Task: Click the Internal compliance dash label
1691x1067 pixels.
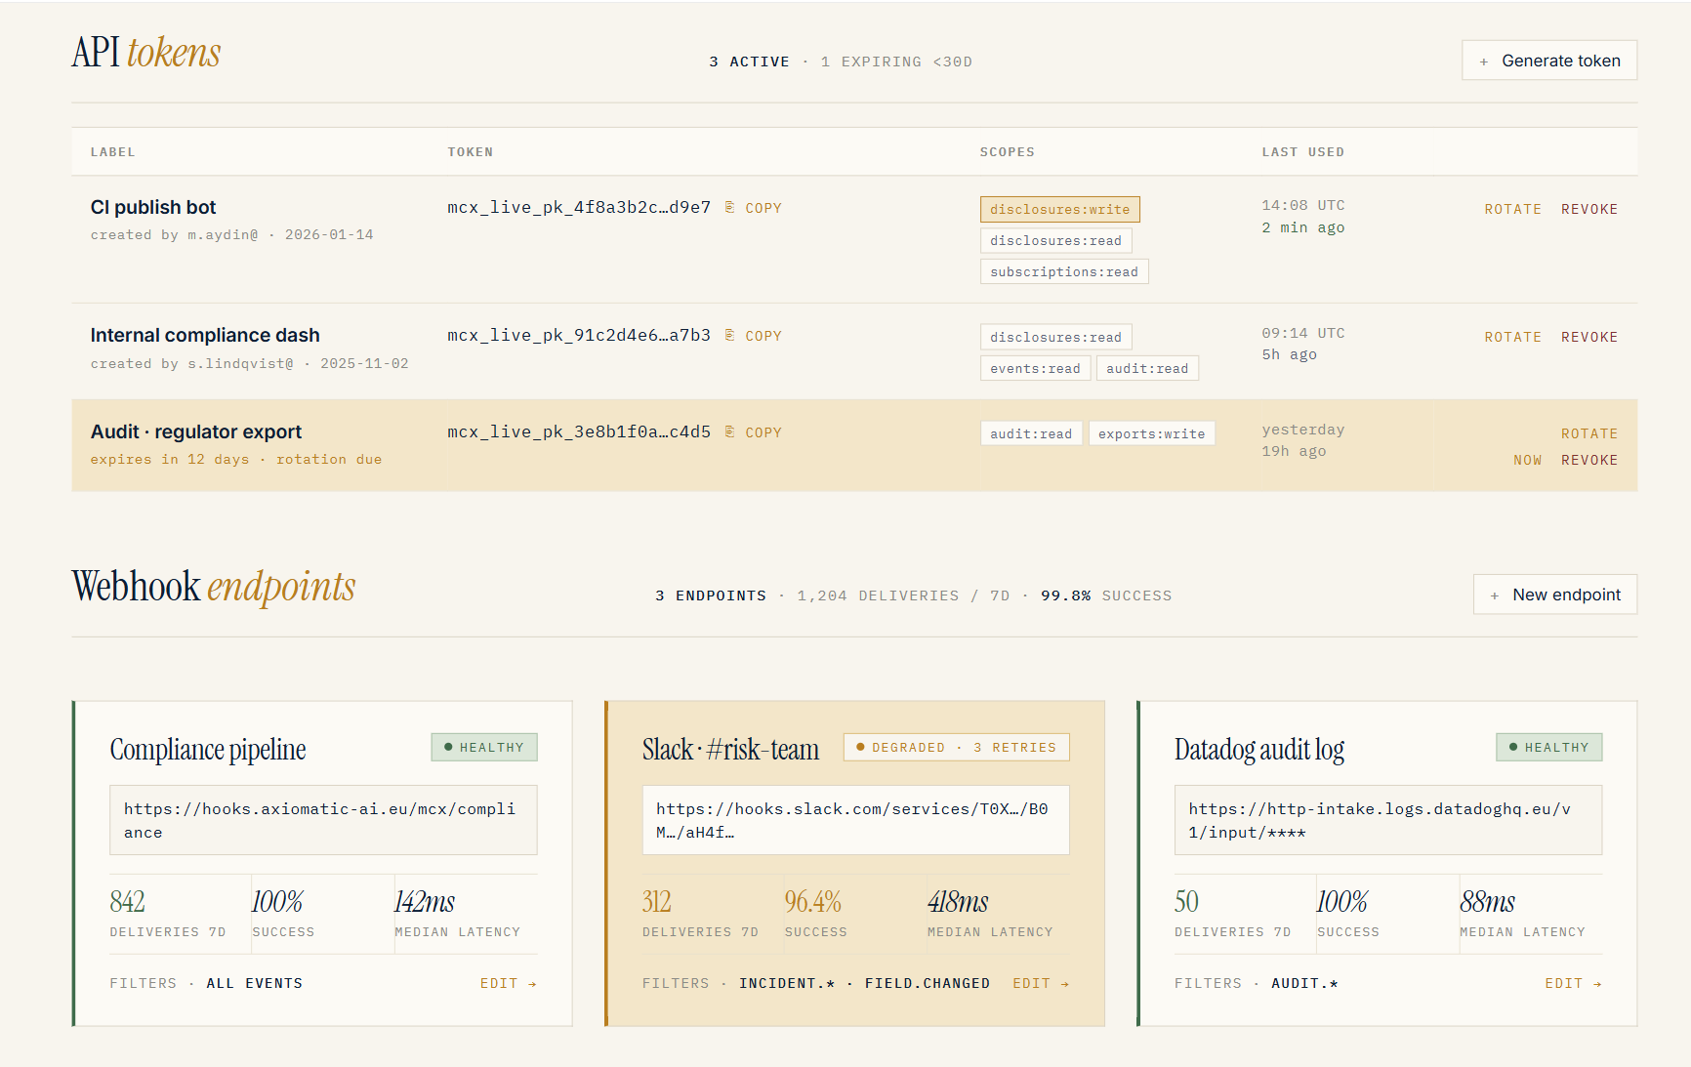Action: (205, 335)
